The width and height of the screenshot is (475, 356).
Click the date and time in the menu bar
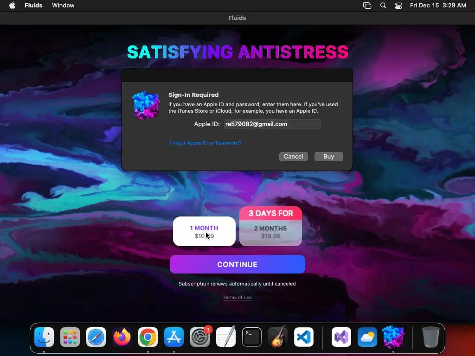click(x=438, y=6)
